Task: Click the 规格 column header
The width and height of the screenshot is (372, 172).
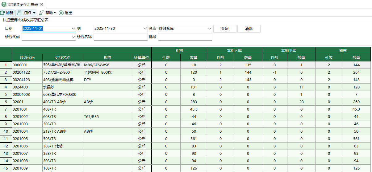Action: coord(107,58)
